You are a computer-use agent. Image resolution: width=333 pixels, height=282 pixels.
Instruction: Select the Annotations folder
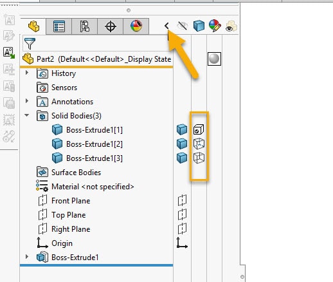72,102
